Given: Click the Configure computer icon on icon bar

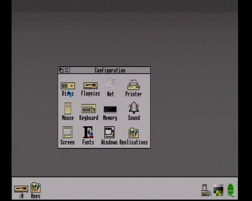Looking at the screenshot, I should click(x=206, y=190).
